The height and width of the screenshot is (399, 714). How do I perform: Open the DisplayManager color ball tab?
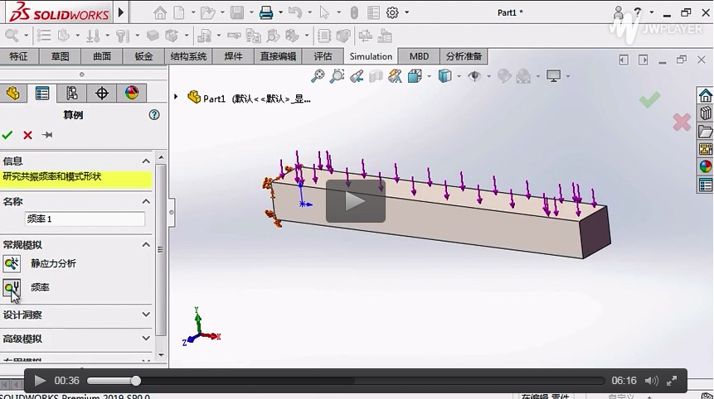[131, 94]
